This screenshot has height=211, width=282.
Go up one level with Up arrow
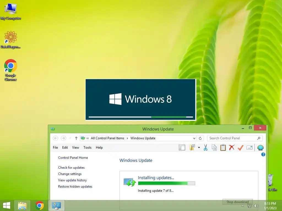tap(76, 138)
